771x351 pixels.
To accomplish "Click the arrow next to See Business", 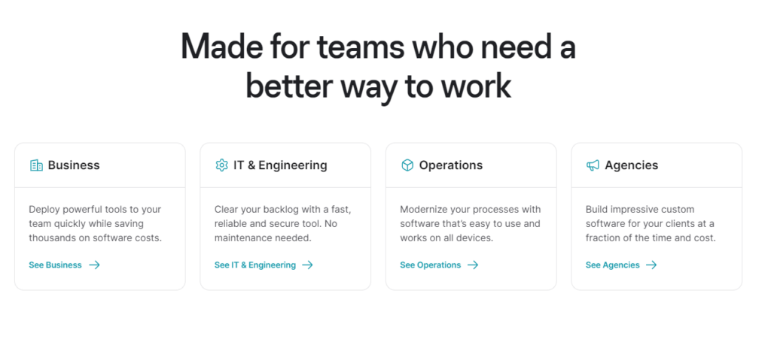I will click(x=94, y=265).
